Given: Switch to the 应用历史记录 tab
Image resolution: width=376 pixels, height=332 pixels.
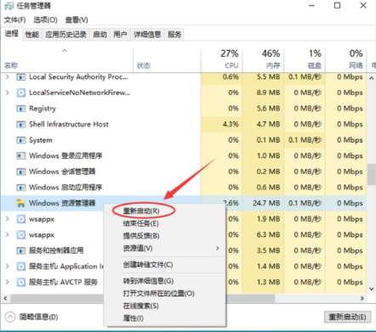Looking at the screenshot, I should pos(66,35).
